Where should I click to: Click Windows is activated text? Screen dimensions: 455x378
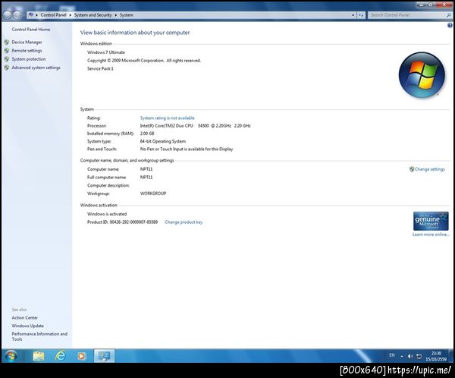107,214
